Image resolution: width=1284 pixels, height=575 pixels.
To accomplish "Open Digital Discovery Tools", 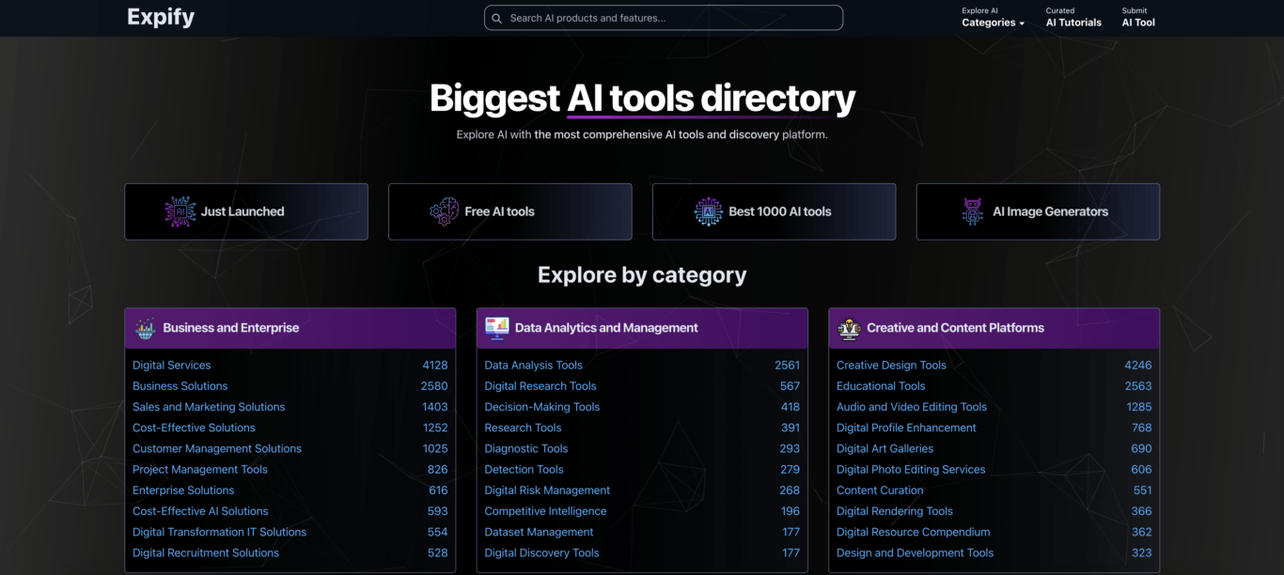I will [542, 552].
